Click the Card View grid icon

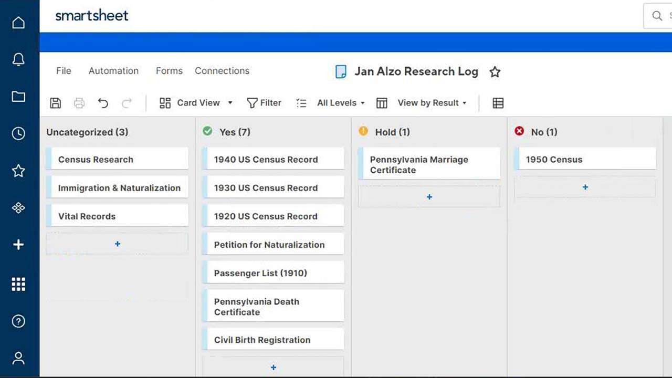click(x=165, y=103)
